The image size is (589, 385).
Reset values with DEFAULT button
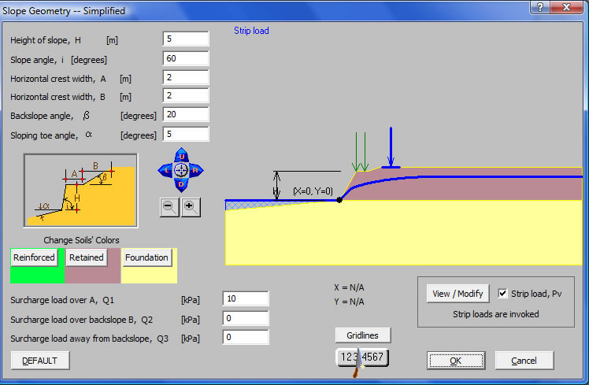[x=40, y=361]
